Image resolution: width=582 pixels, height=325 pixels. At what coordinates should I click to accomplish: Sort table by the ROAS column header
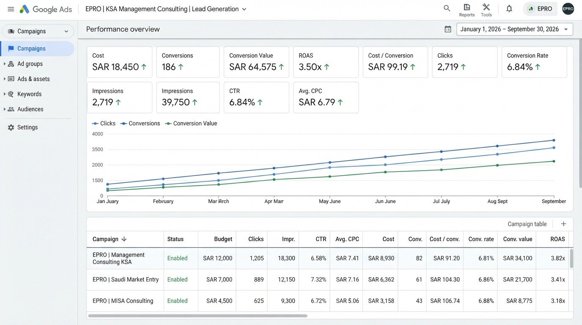(x=557, y=239)
